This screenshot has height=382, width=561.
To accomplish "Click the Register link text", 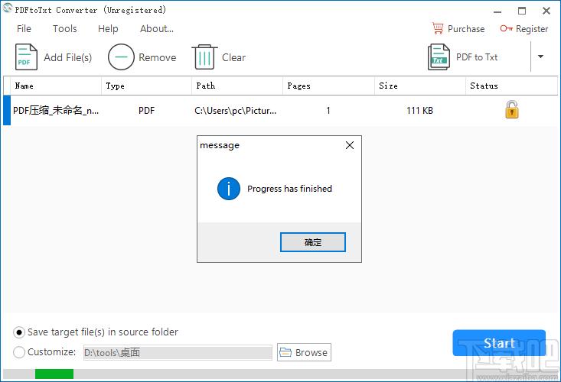I will click(532, 28).
